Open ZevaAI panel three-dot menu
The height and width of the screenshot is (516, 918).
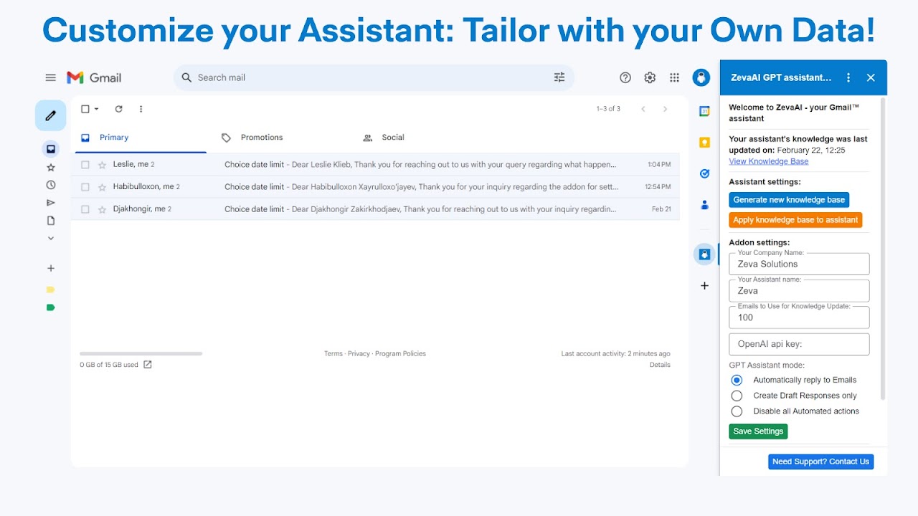pyautogui.click(x=848, y=77)
